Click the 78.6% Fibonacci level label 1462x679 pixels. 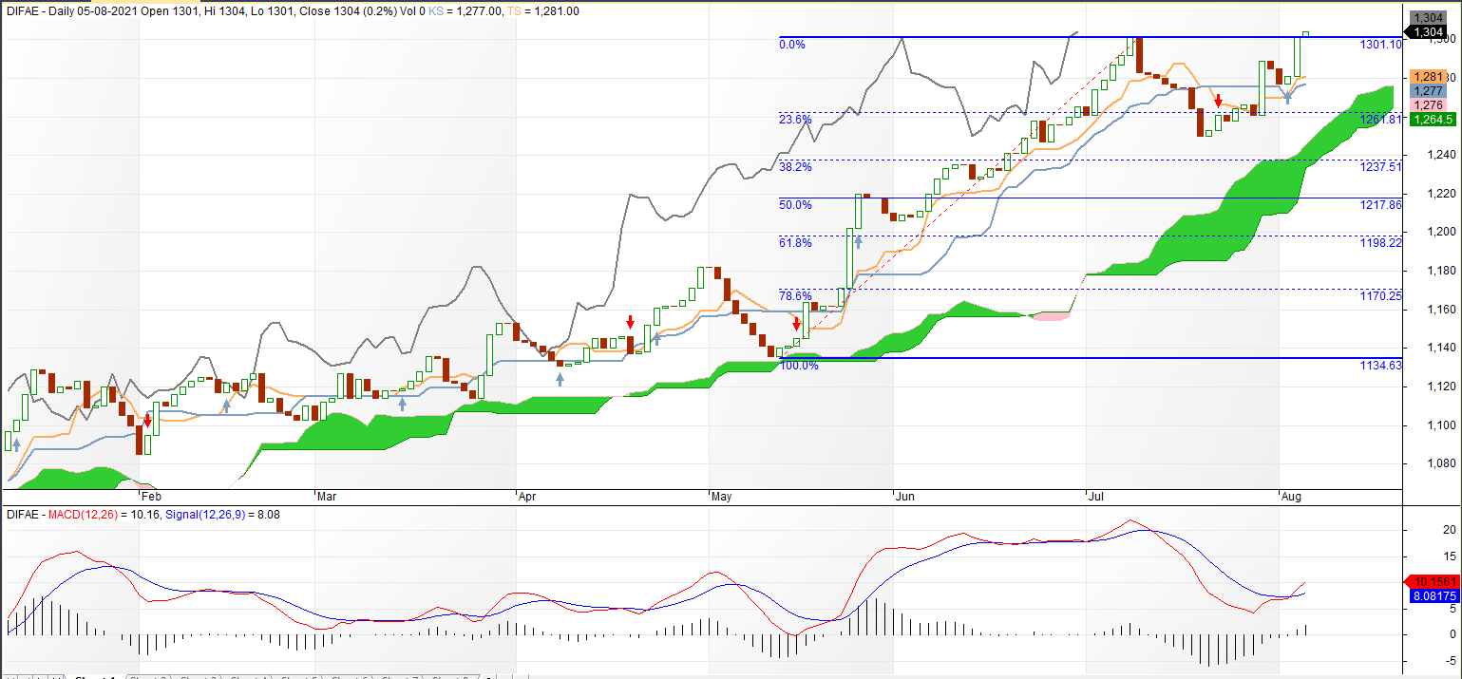click(x=795, y=295)
